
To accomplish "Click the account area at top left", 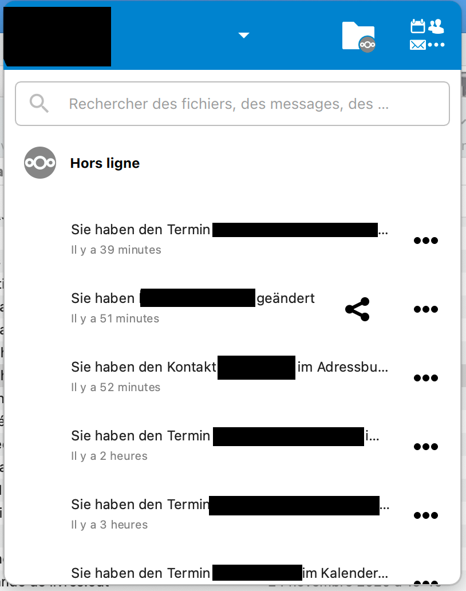I will 57,35.
